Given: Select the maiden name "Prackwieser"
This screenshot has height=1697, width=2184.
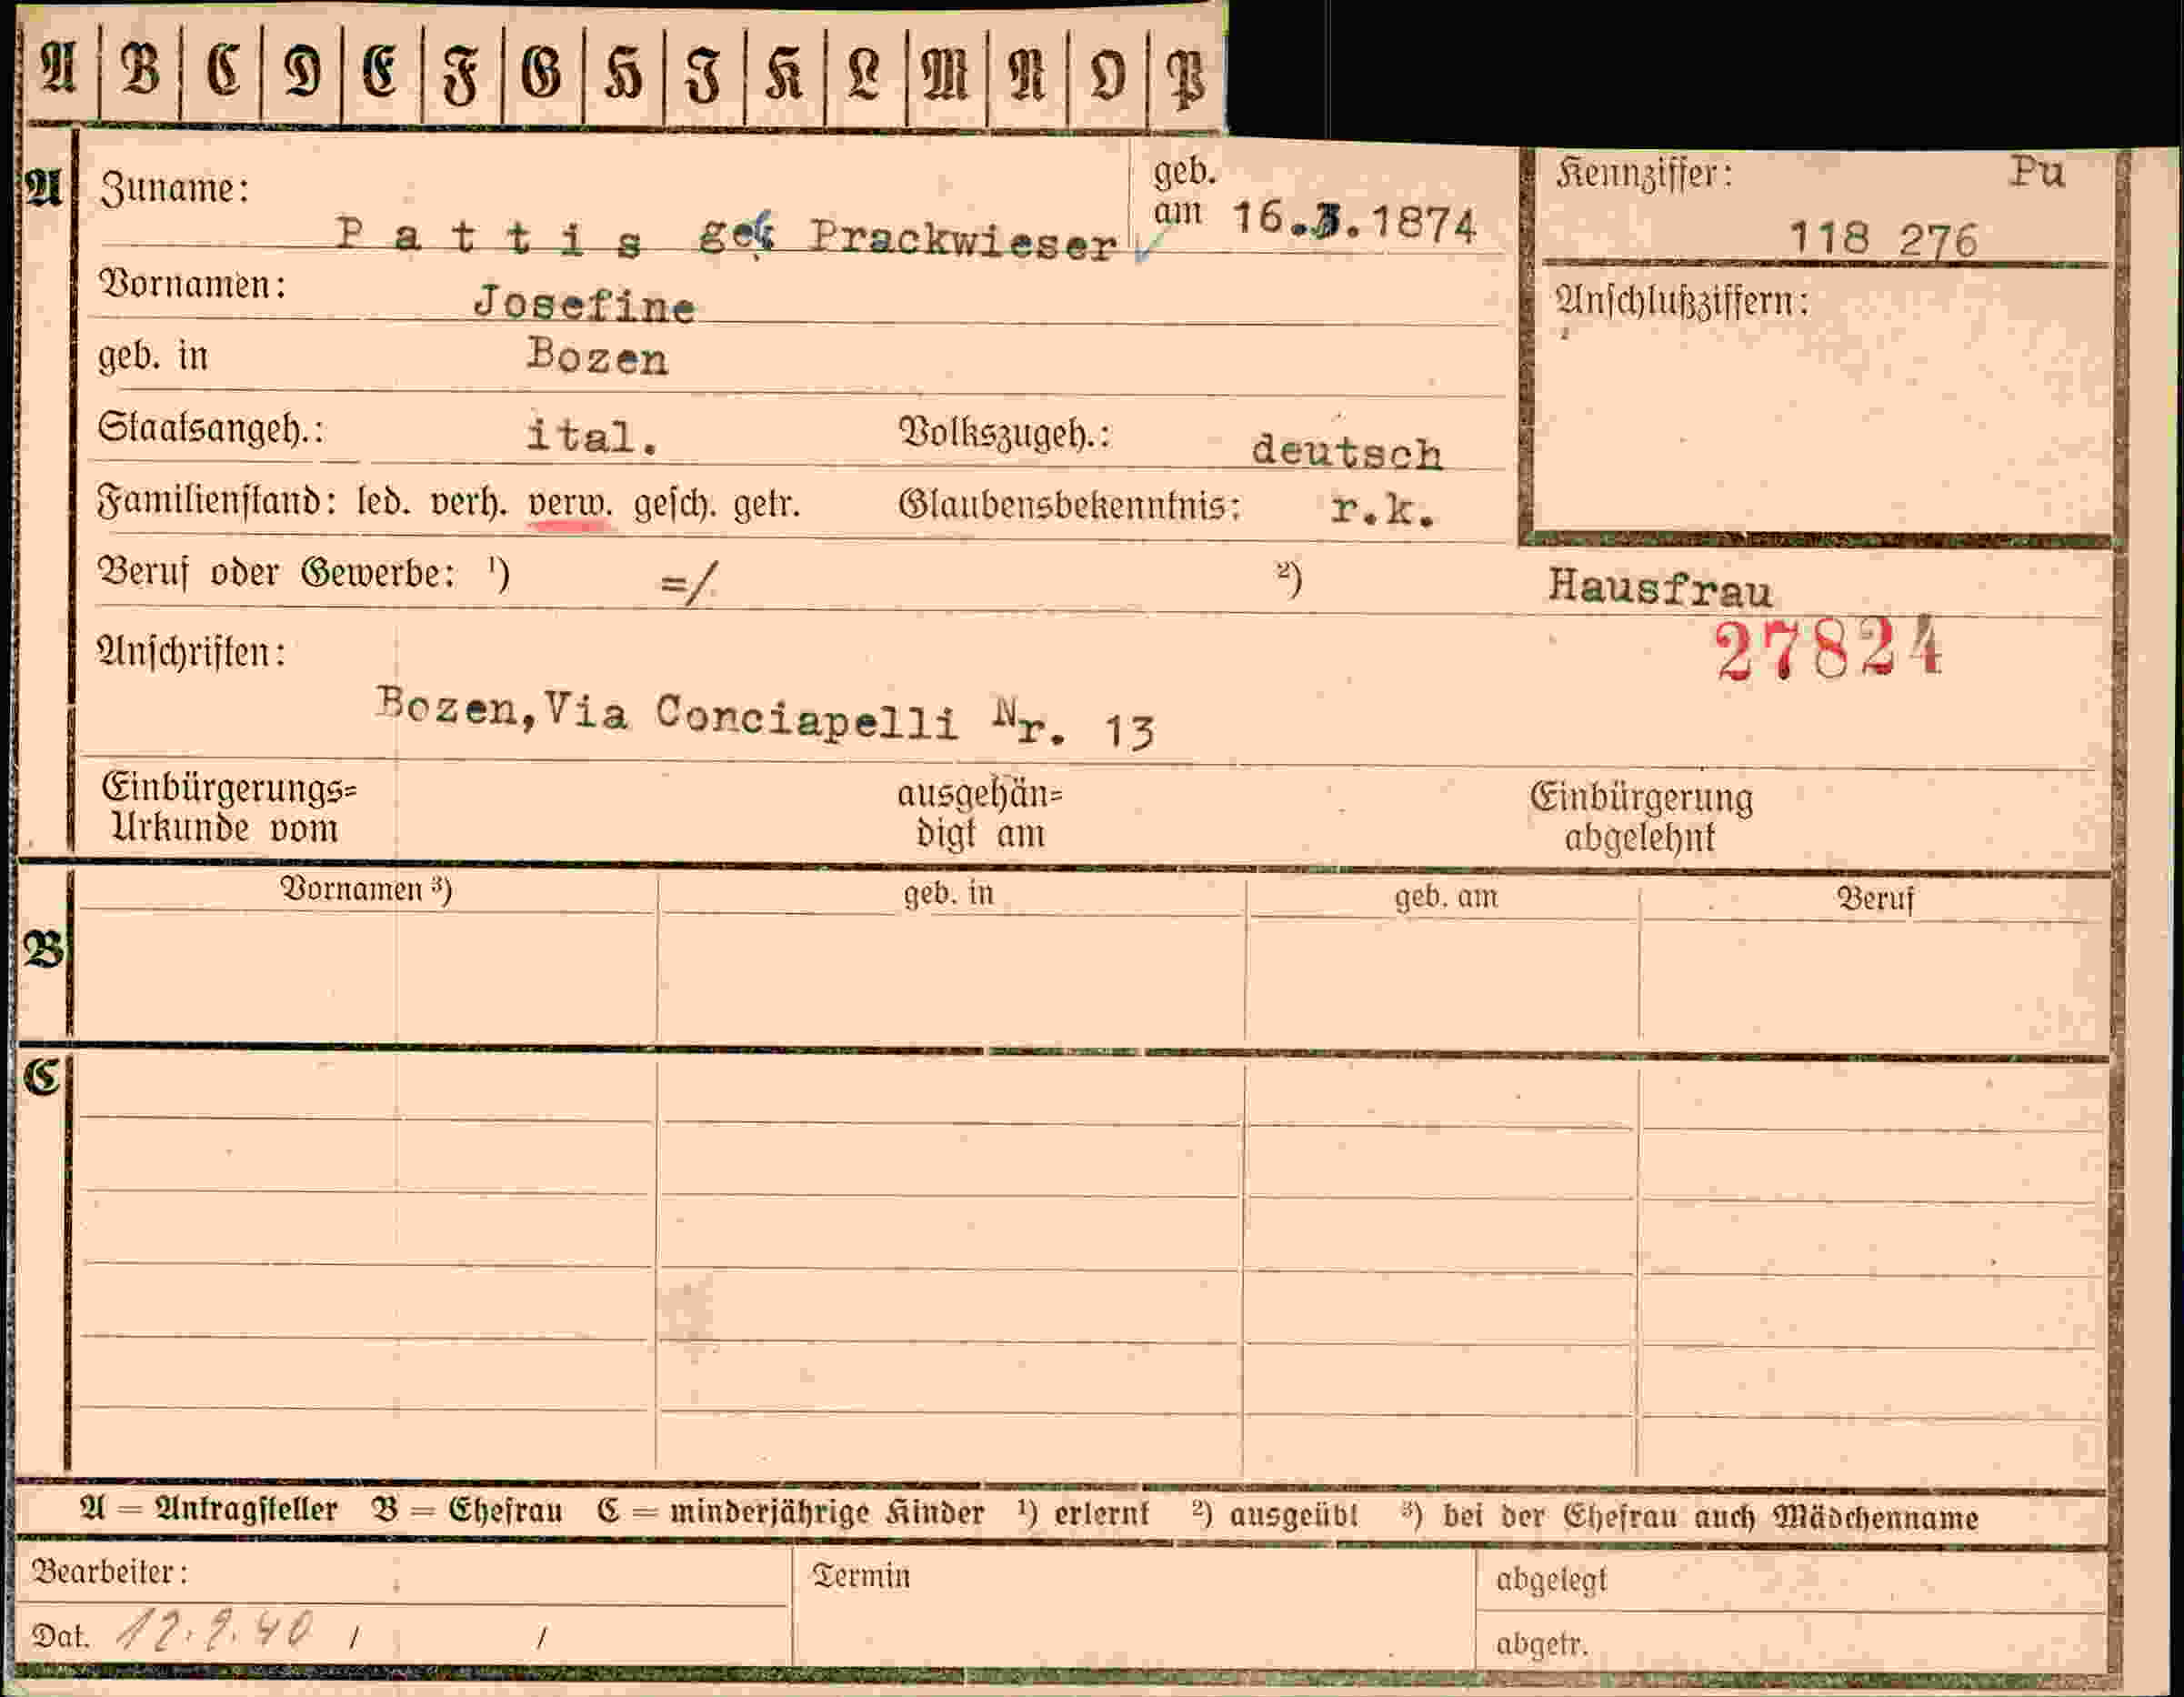Looking at the screenshot, I should (963, 240).
